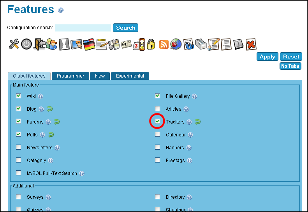This screenshot has width=308, height=212.
Task: Disable the Trackers checkbox
Action: coord(158,122)
